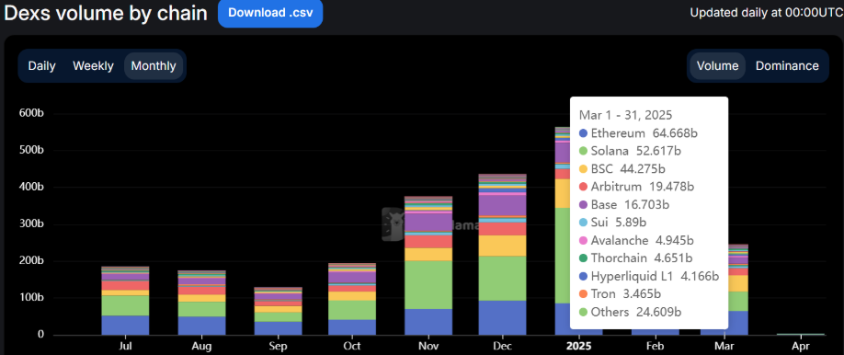Click the Thorchain 4.651b tooltip row
The image size is (844, 355).
coord(635,258)
